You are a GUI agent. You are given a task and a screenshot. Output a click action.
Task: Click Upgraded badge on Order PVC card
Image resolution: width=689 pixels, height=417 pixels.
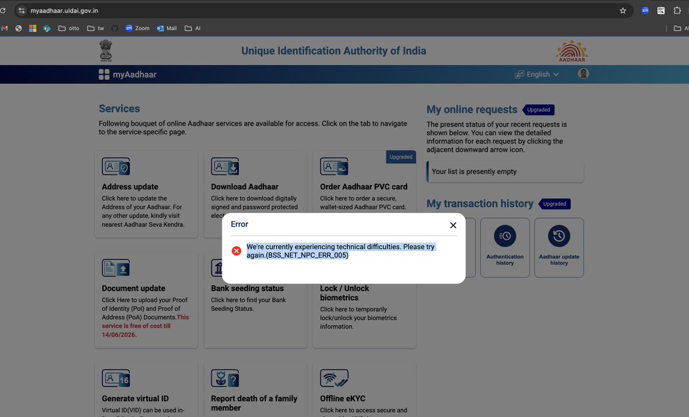tap(401, 157)
